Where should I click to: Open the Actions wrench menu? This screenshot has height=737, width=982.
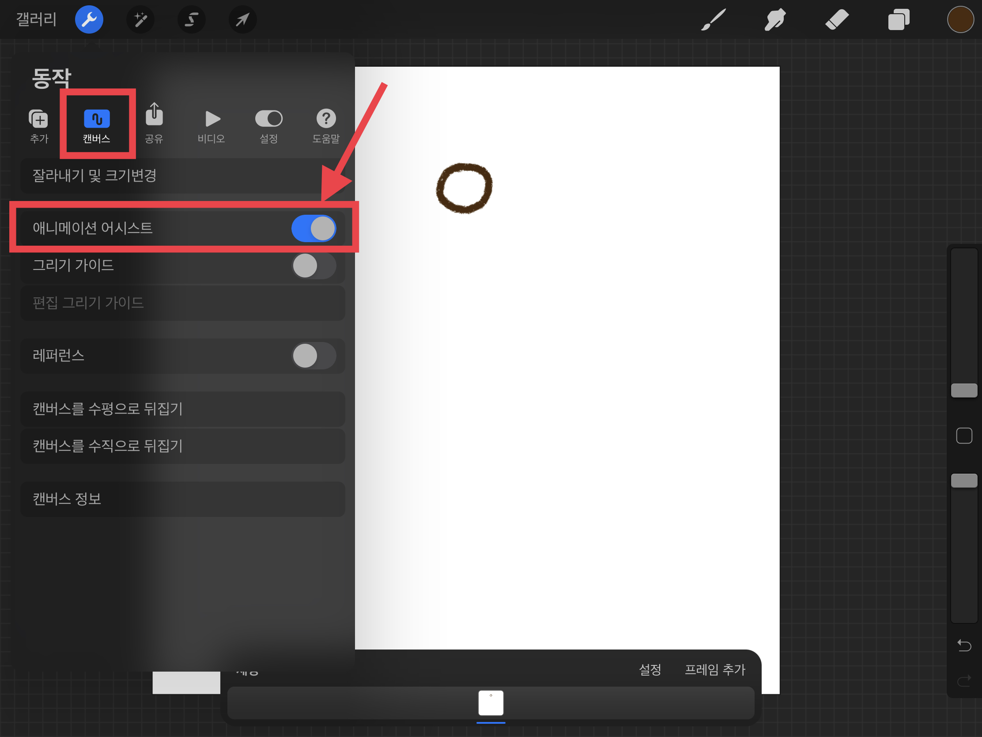pos(89,19)
